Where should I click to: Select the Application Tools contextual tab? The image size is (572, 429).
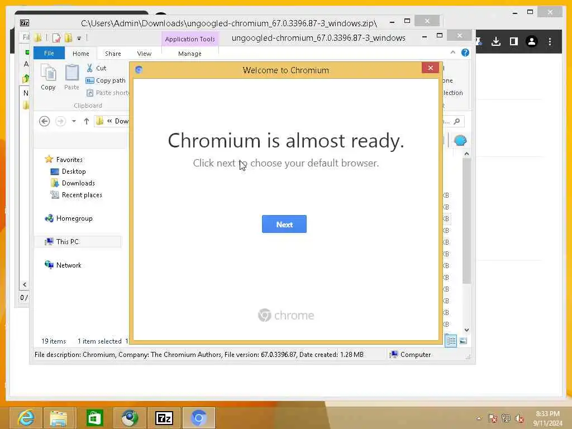tap(190, 39)
